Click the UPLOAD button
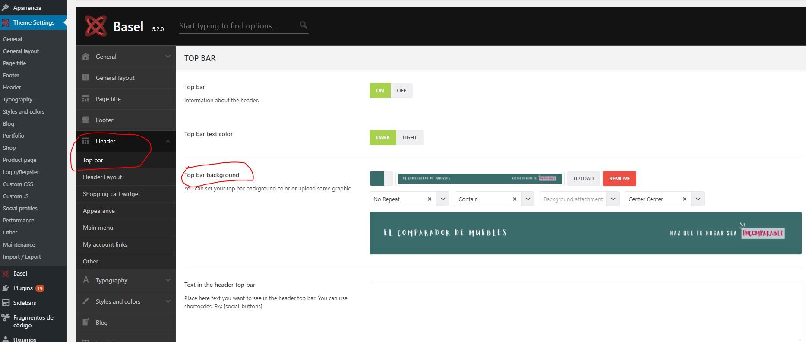The image size is (806, 342). [584, 178]
